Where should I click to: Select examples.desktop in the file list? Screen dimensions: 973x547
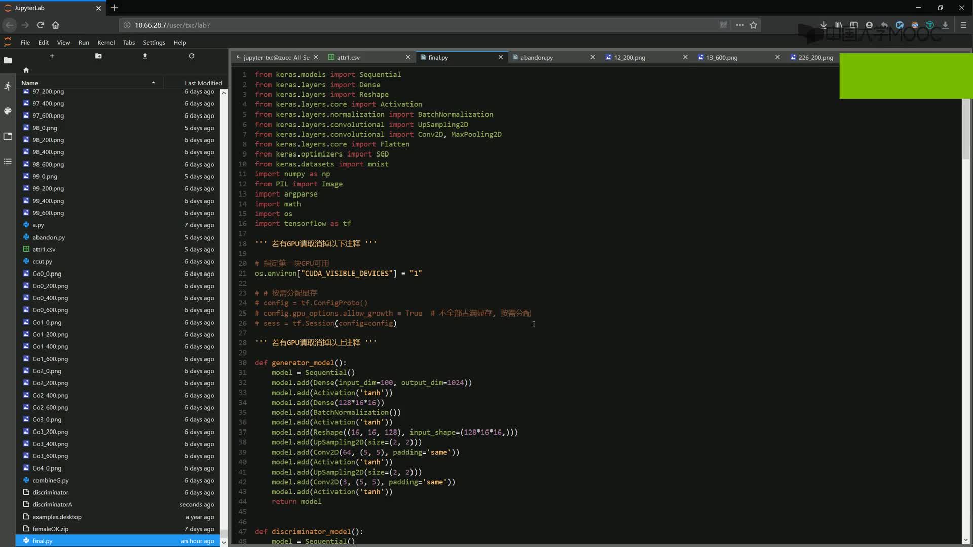pos(118,517)
